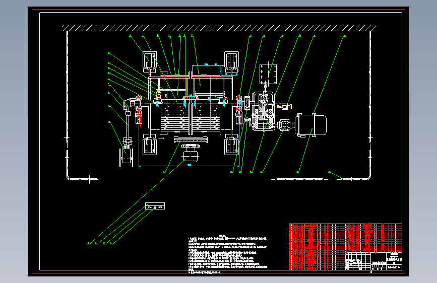Click the gearbox reducer with hatched gears
The image size is (437, 283).
[x=263, y=112]
